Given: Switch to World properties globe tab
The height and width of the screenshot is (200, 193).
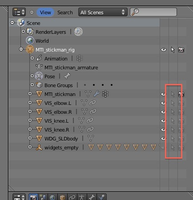Looking at the screenshot, I should (52, 197).
